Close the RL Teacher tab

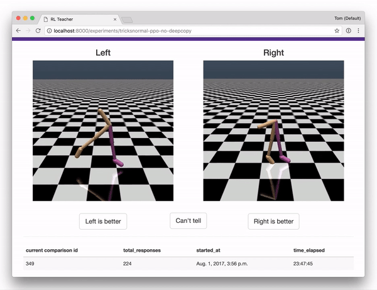(115, 19)
